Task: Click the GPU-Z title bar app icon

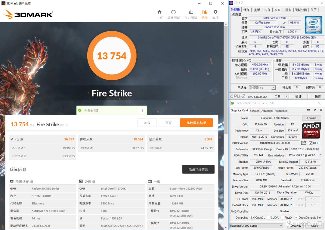Action: tap(232, 103)
